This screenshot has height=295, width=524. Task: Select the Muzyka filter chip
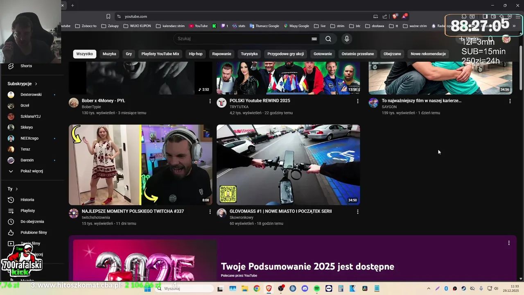click(109, 54)
